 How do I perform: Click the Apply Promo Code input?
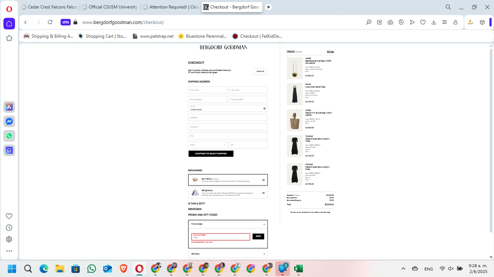[x=221, y=237]
